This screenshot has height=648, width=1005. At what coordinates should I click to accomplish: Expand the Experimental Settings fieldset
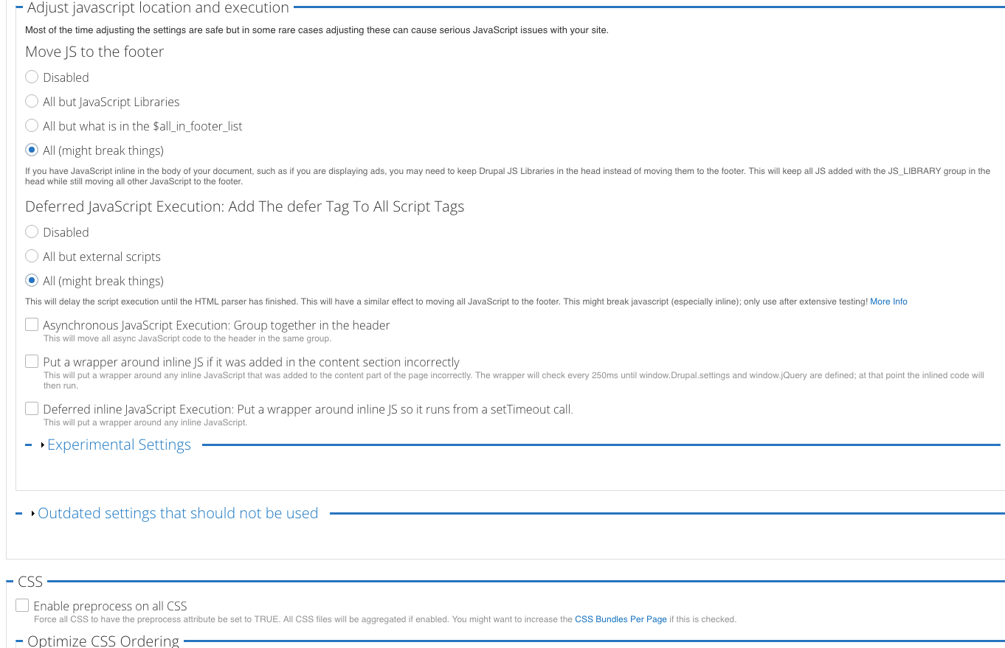point(119,445)
